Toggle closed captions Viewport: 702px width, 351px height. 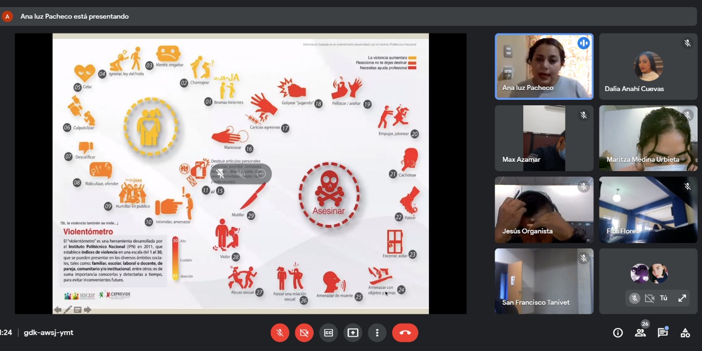(x=329, y=332)
